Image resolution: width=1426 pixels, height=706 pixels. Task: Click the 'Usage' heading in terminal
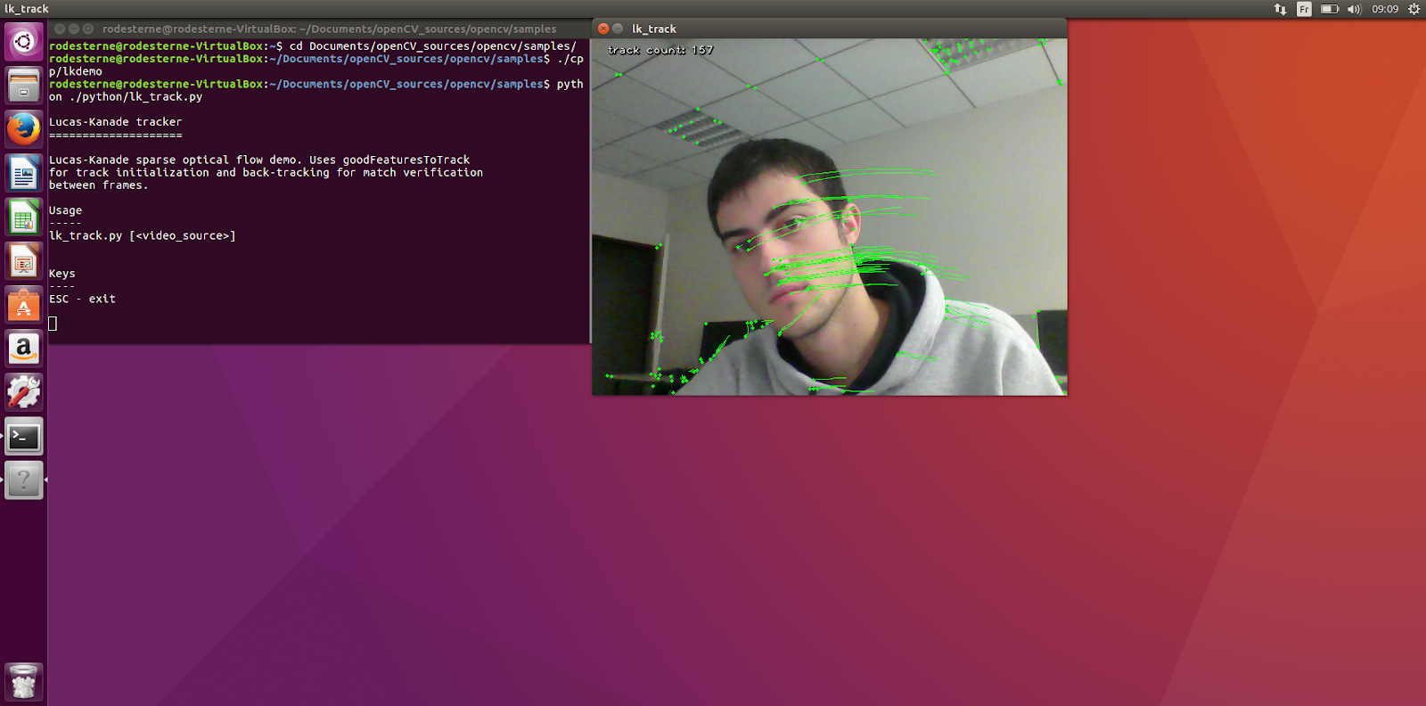tap(65, 211)
